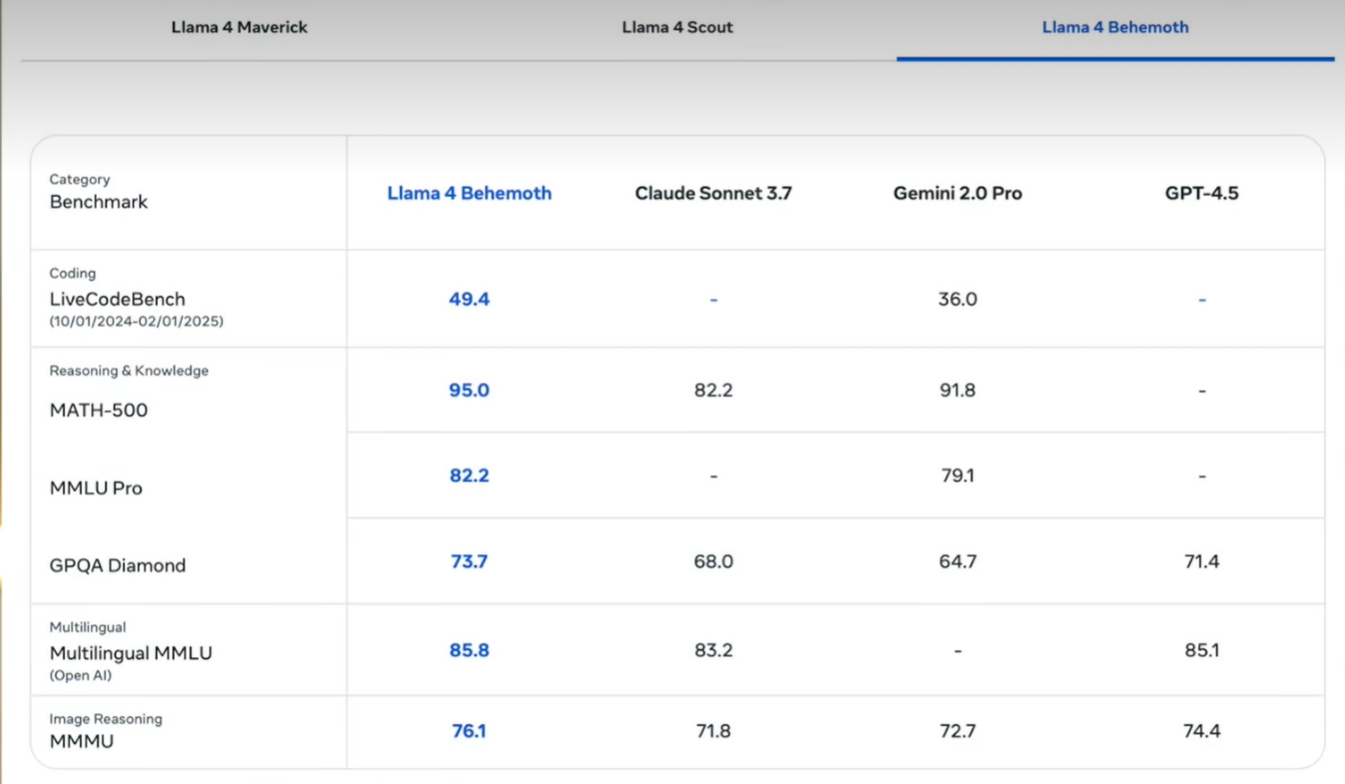Click Claude's 68.0 GPQA Diamond score
This screenshot has height=784, width=1345.
(x=714, y=562)
